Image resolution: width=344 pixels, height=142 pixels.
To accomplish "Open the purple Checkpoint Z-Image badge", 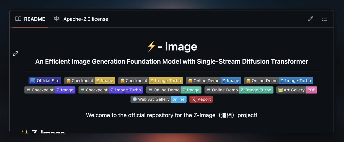I will (50, 90).
